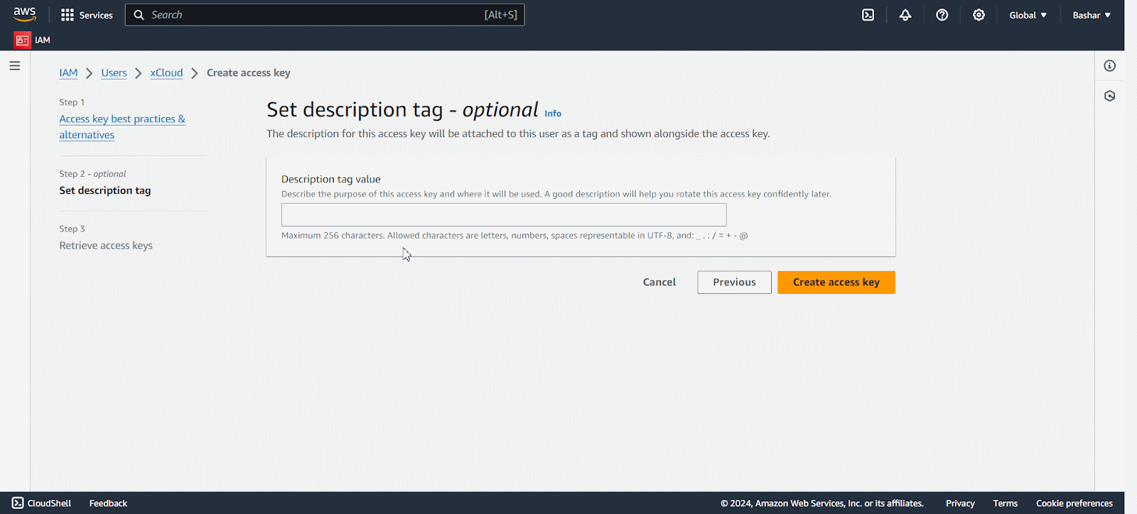Open the Privacy footer link
1137x514 pixels.
(x=960, y=503)
